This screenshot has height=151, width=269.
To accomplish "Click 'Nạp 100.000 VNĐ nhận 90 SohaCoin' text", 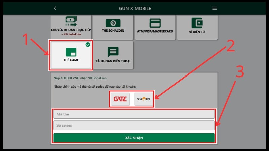I will (80, 78).
